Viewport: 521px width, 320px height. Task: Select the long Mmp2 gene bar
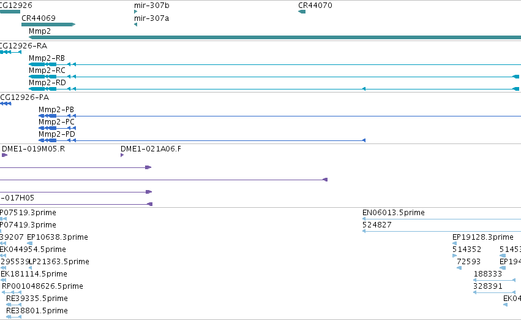[x=275, y=37]
